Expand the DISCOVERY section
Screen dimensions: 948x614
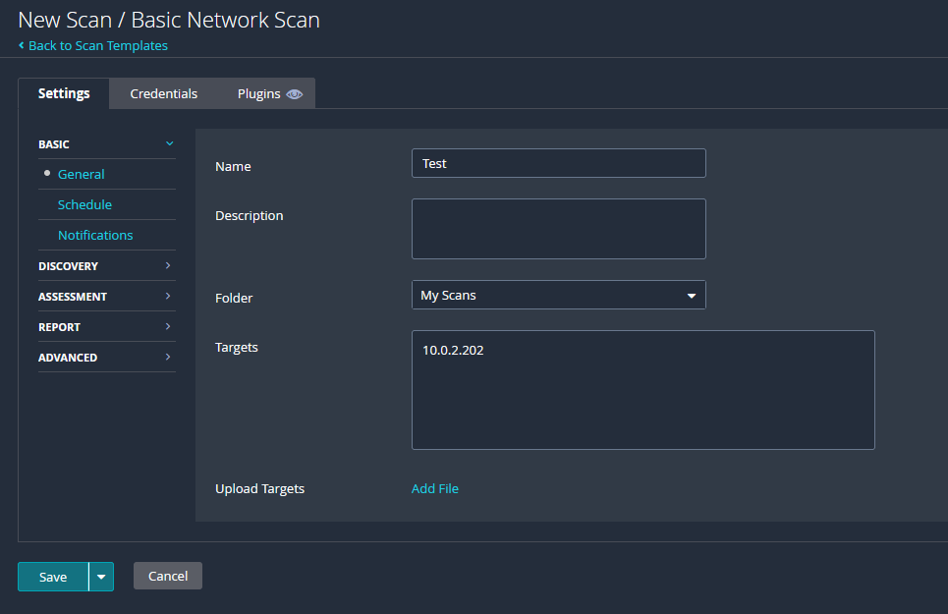coord(106,266)
